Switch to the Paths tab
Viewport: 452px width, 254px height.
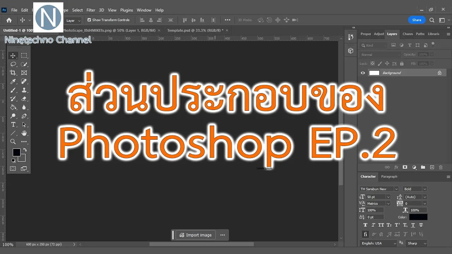click(x=420, y=34)
